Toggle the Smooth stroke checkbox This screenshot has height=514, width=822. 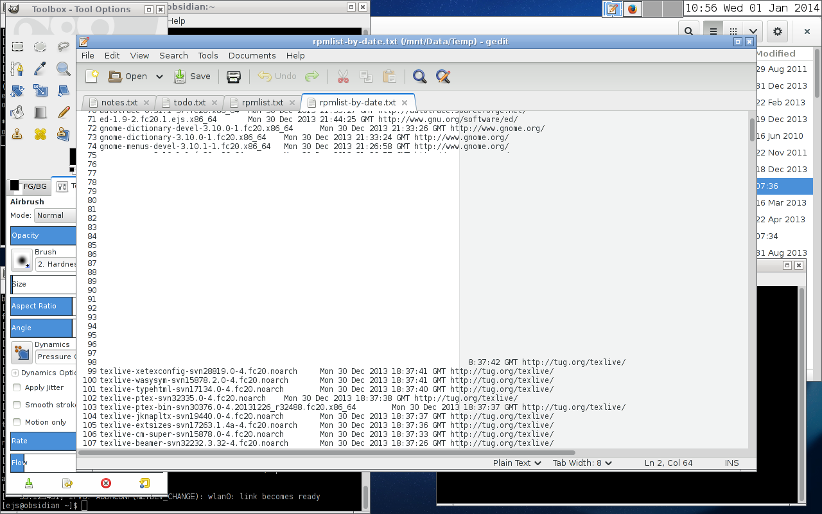(17, 405)
